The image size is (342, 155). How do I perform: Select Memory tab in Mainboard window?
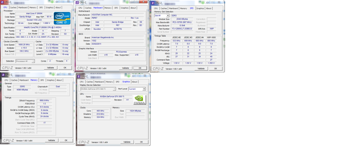click(x=108, y=8)
